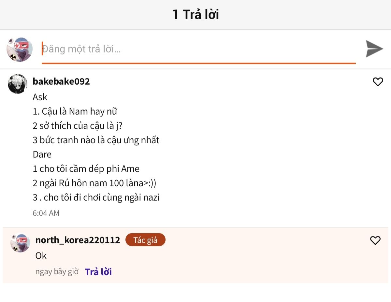Tap the paper plane send icon
The height and width of the screenshot is (302, 391).
click(374, 49)
